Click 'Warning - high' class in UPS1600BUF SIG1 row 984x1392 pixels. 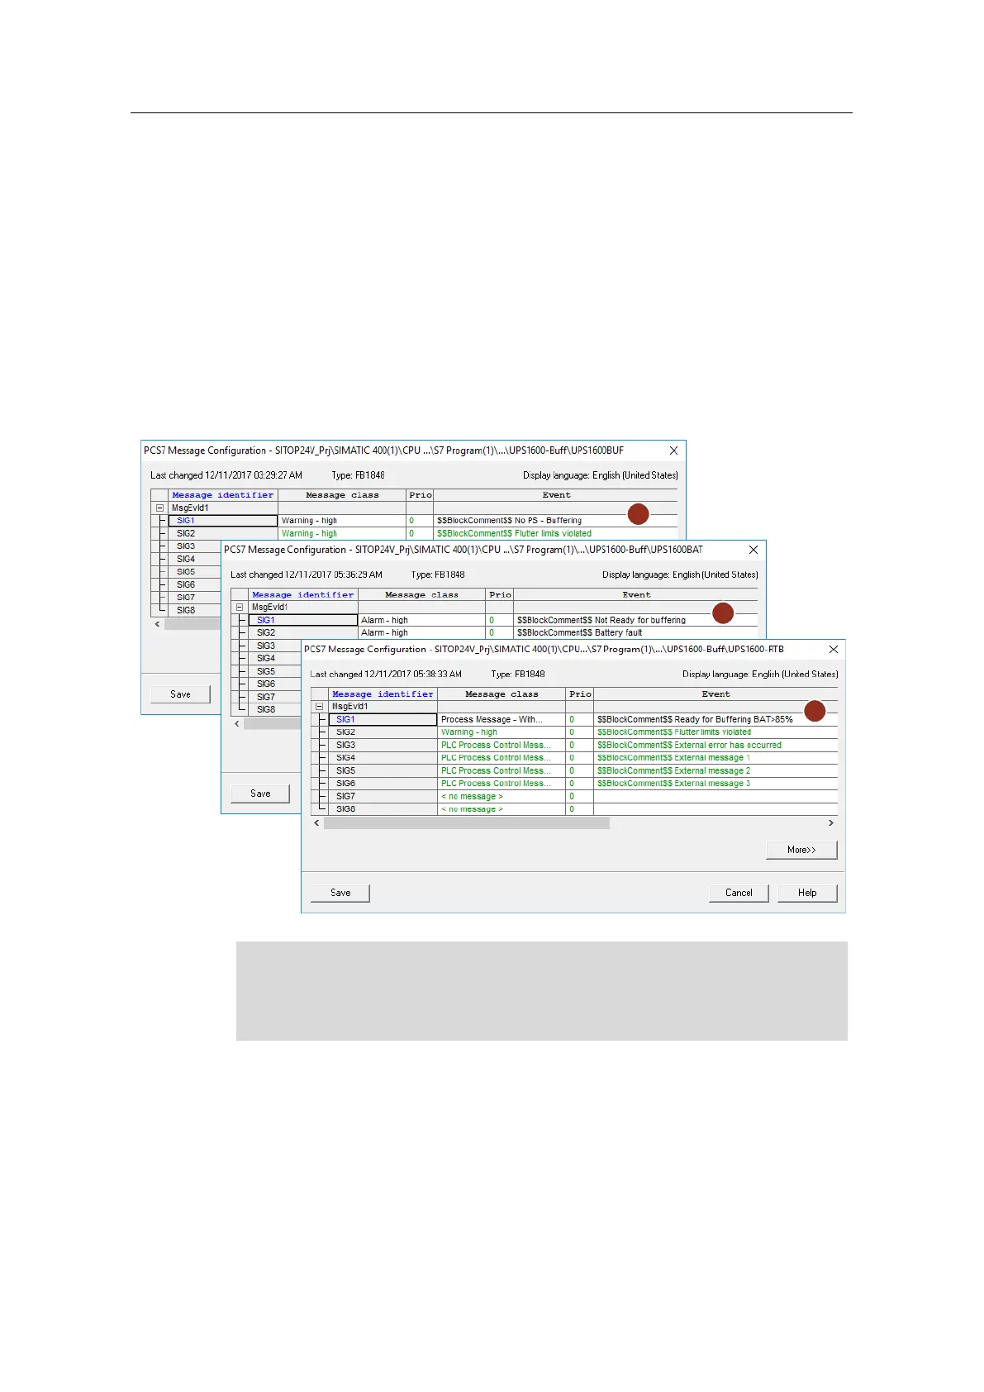[x=342, y=521]
